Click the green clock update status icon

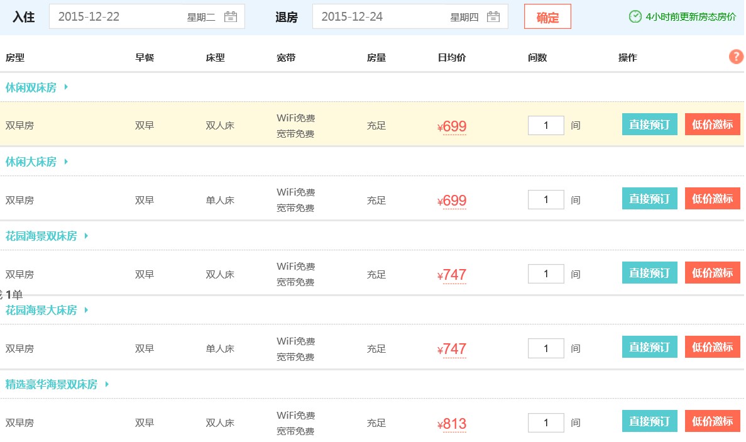tap(635, 16)
